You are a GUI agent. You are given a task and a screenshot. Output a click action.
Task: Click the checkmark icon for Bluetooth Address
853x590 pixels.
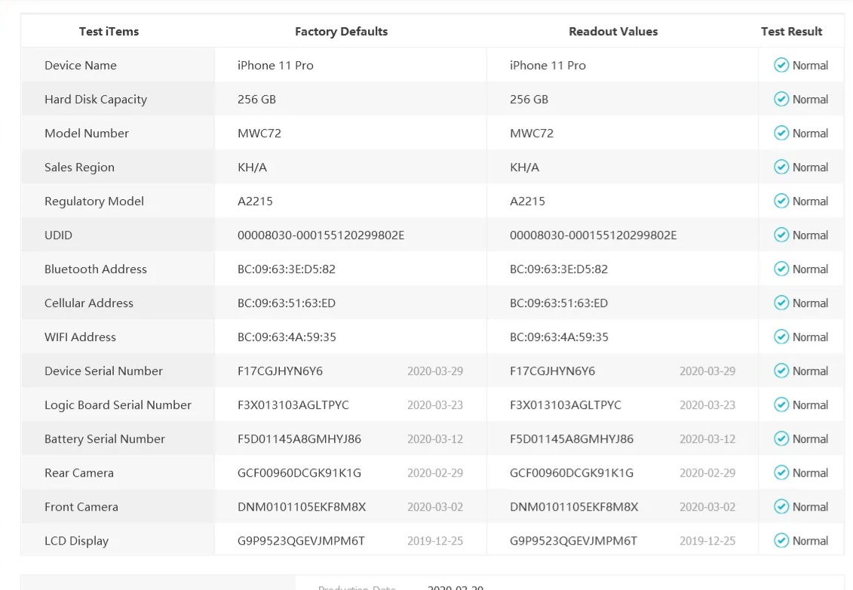(781, 269)
